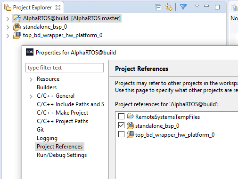Viewport: 238px width, 179px height.
Task: Open the Run/Debug Settings page
Action: click(62, 155)
